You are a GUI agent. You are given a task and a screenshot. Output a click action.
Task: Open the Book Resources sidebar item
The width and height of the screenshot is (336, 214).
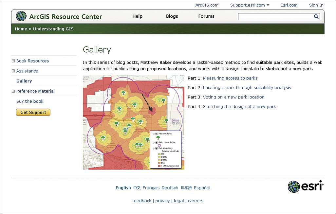click(32, 61)
